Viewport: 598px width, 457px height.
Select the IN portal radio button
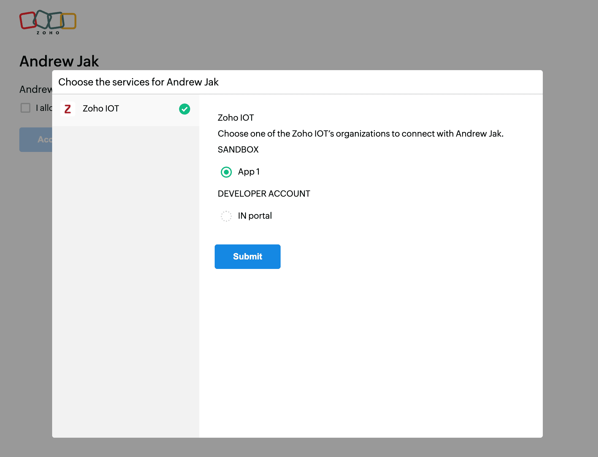[226, 216]
